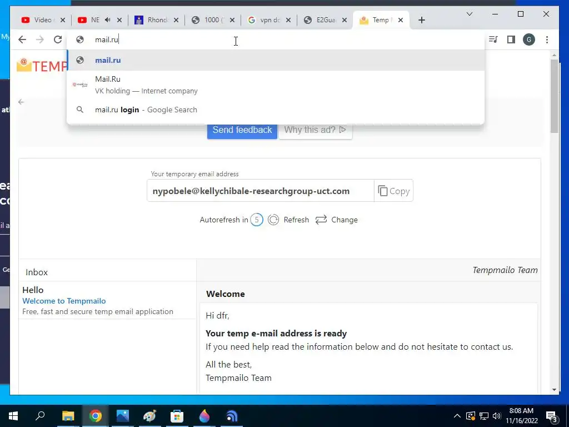Open the droplet app in taskbar
Viewport: 569px width, 427px height.
[x=204, y=416]
